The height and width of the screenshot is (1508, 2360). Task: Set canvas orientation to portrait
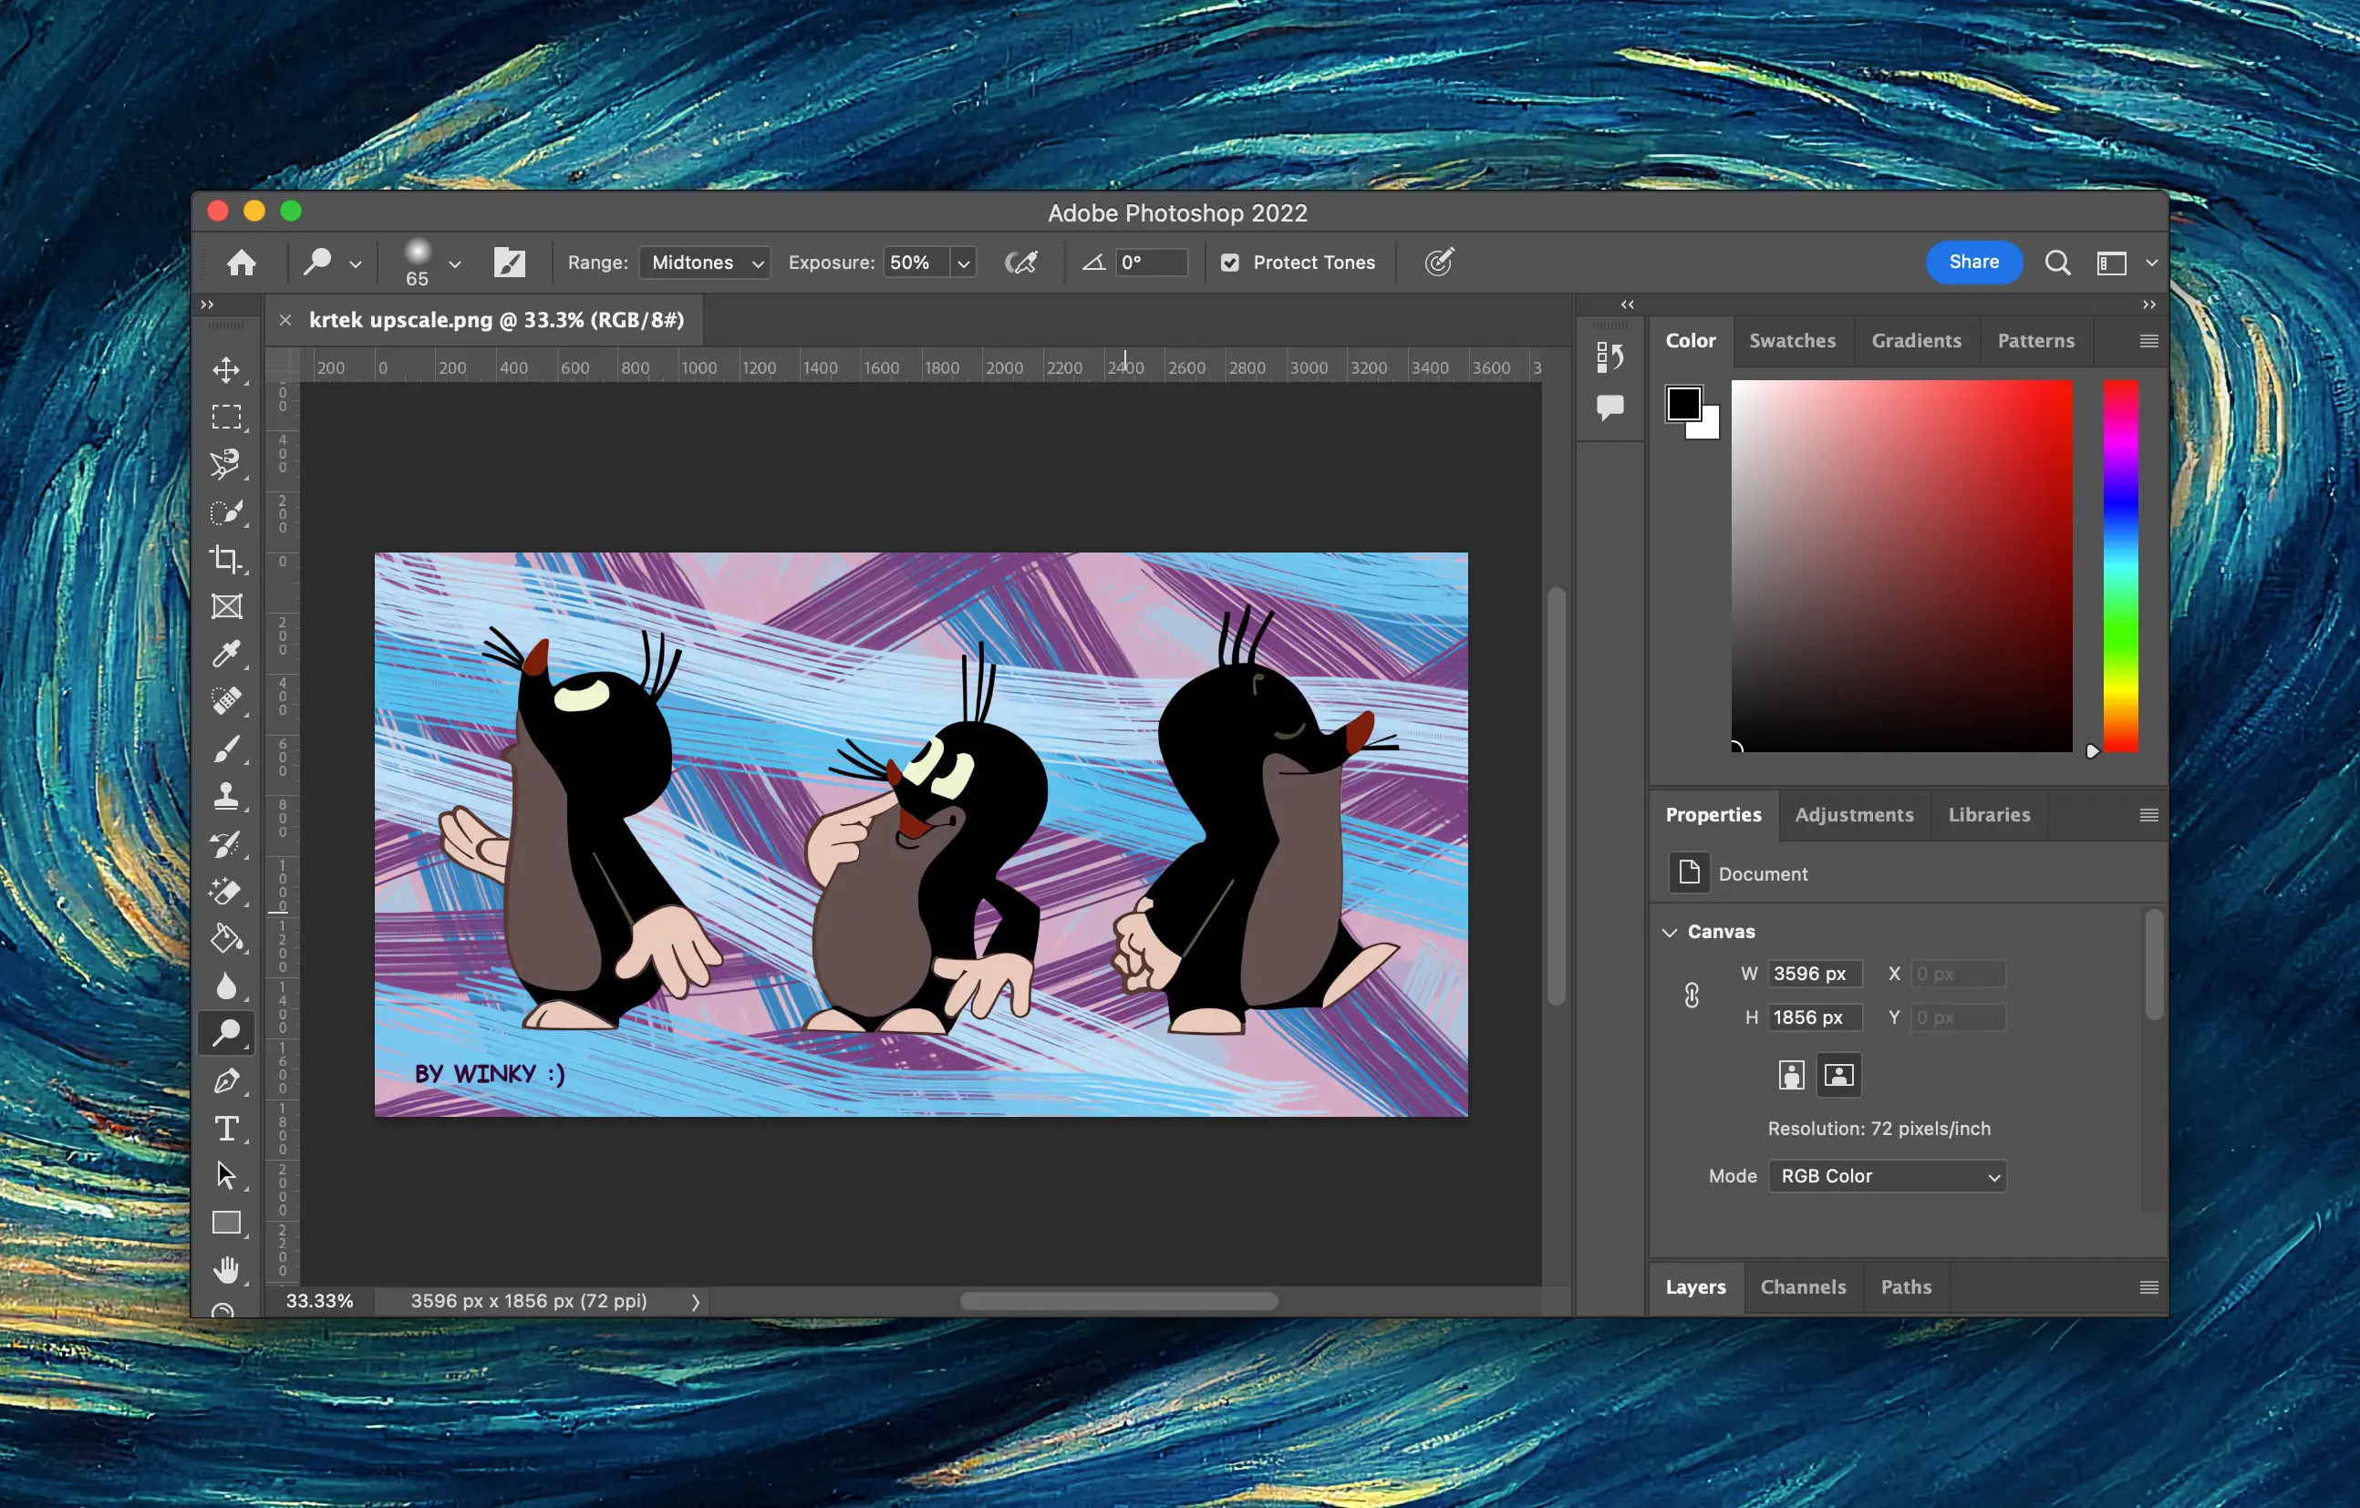click(1791, 1075)
